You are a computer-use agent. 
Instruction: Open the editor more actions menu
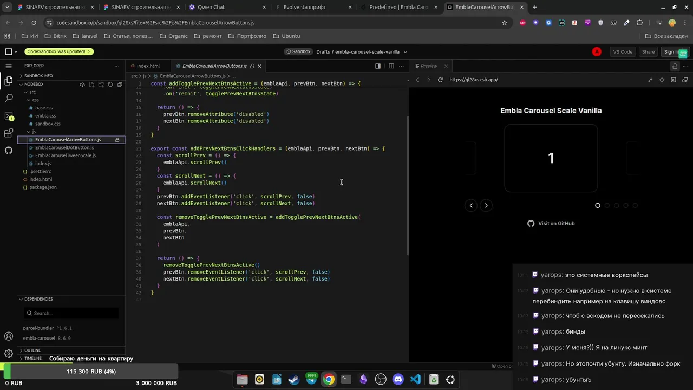click(x=402, y=66)
